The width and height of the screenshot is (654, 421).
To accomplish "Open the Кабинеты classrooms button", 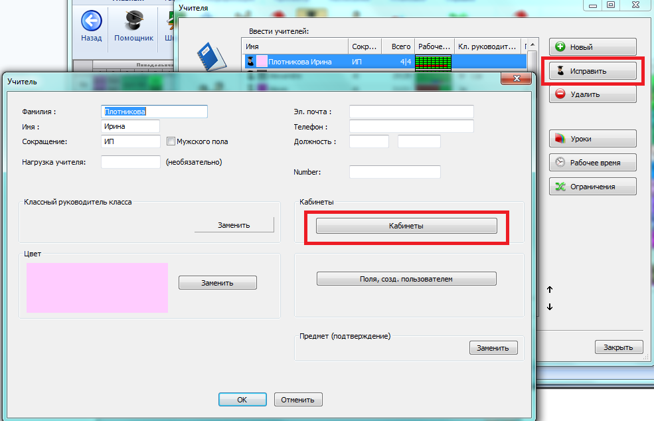I will tap(406, 226).
